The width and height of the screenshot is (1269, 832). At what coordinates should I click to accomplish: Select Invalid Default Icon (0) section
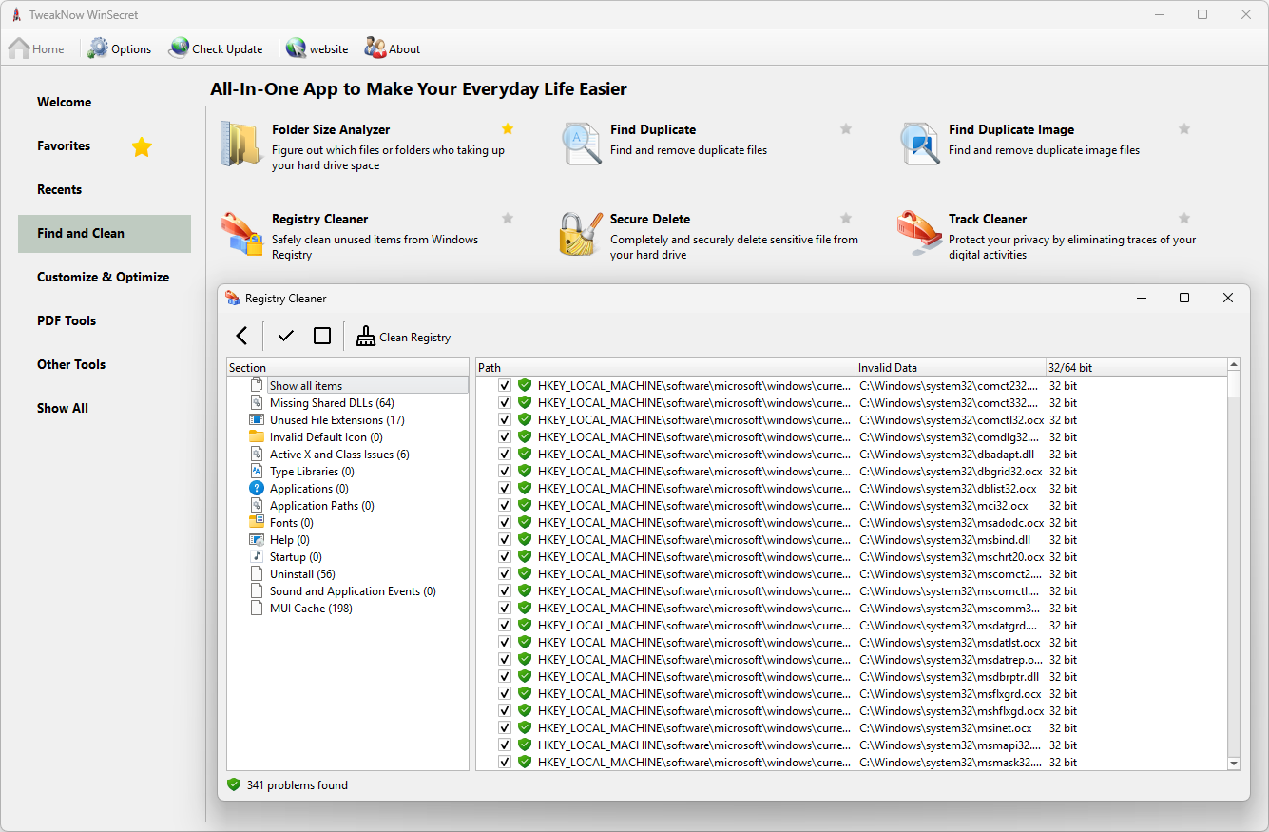(x=326, y=436)
